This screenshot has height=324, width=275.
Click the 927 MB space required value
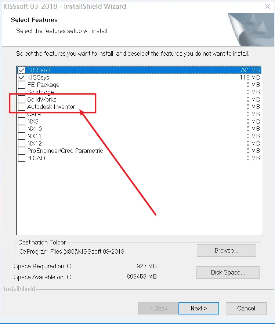[x=146, y=266]
